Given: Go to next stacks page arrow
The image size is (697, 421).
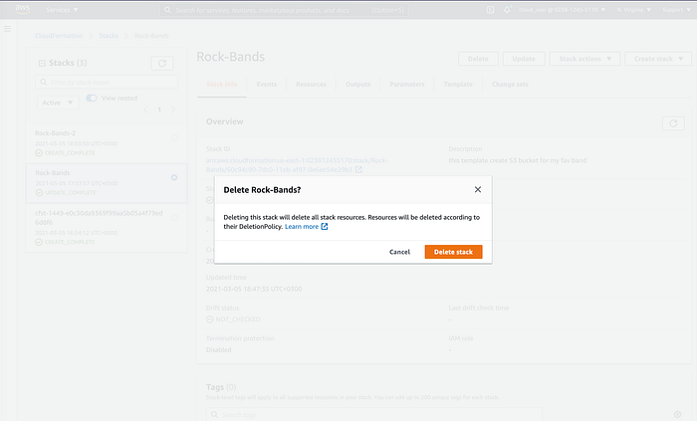Looking at the screenshot, I should tap(173, 109).
